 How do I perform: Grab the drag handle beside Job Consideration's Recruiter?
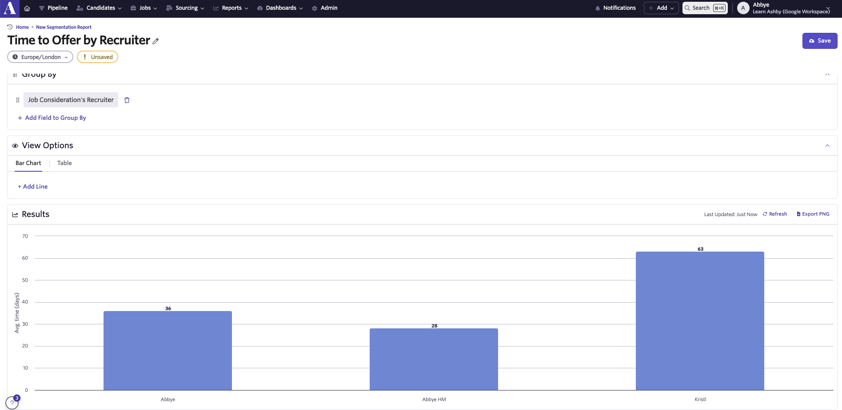tap(18, 100)
